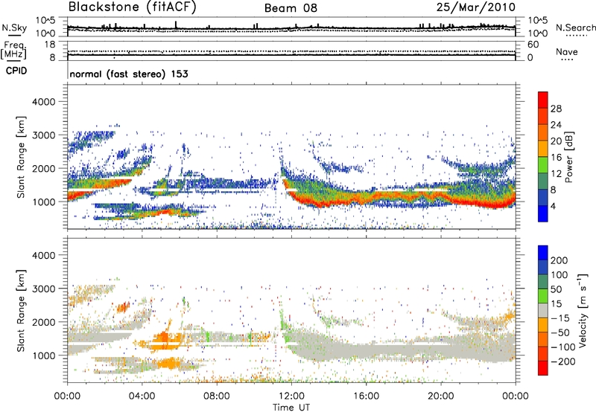The image size is (596, 412).
Task: Click the 12:00 time axis tick label
Action: tap(291, 396)
